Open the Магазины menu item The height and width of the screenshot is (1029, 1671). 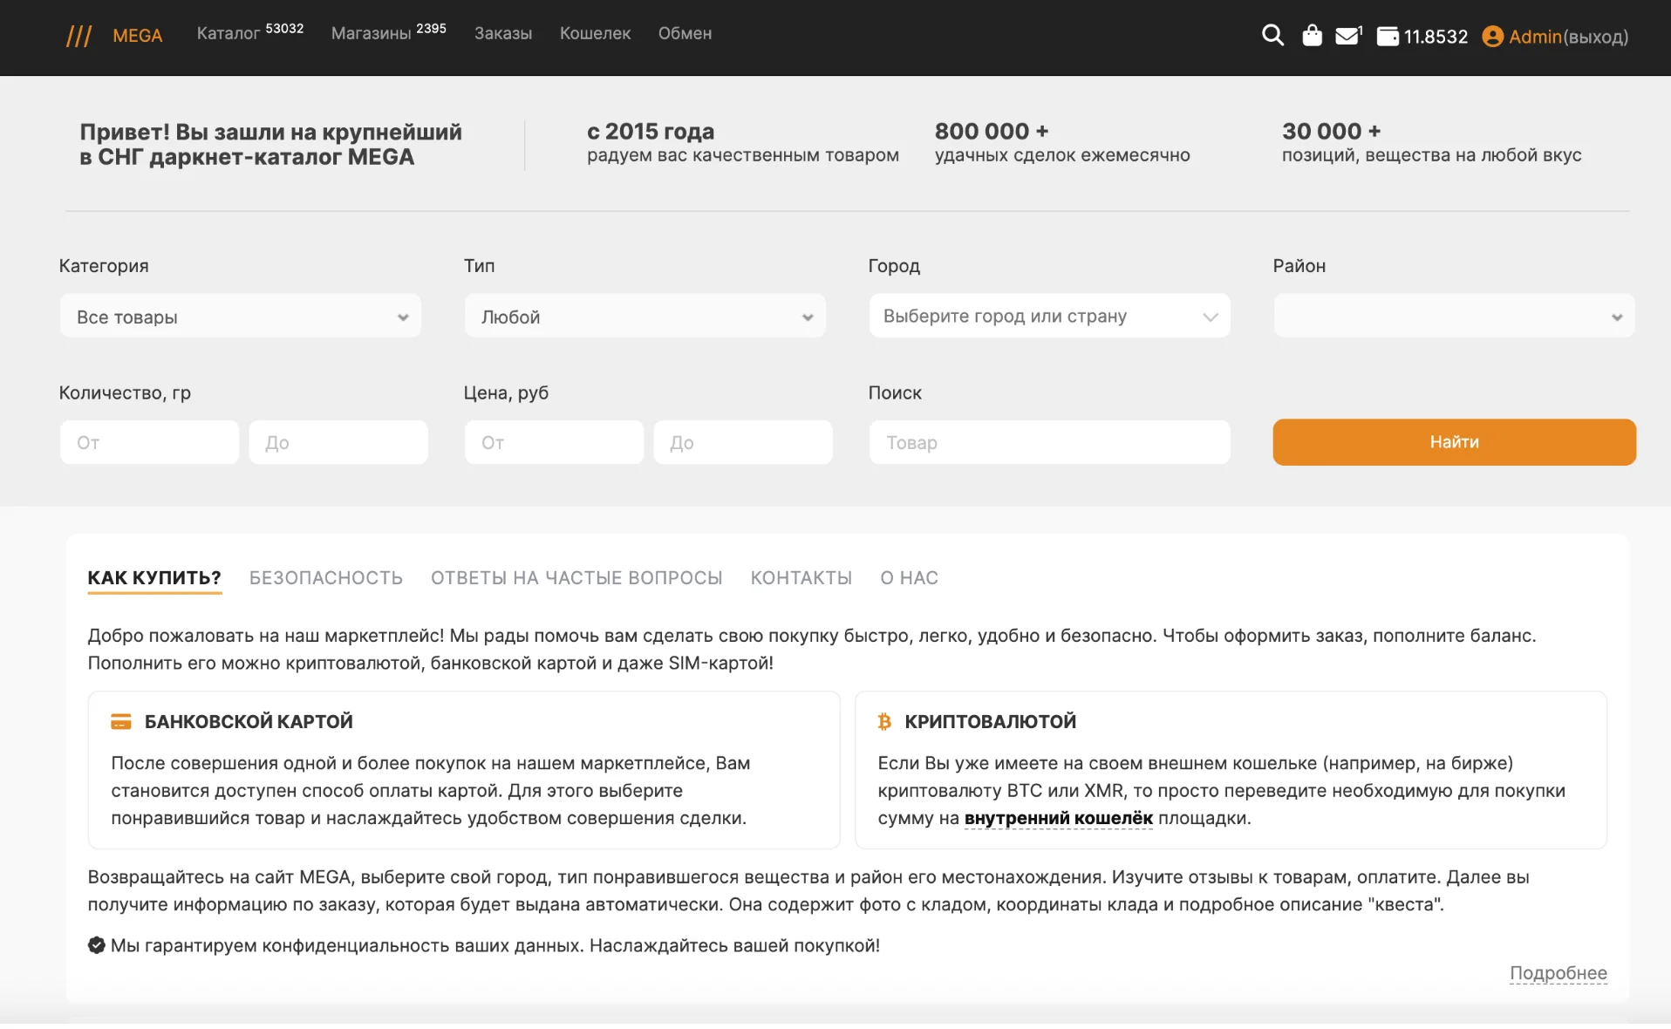point(371,34)
